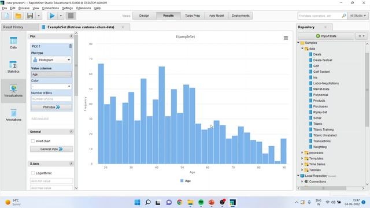
Task: Open a process with the folder icon
Action: tap(18, 16)
